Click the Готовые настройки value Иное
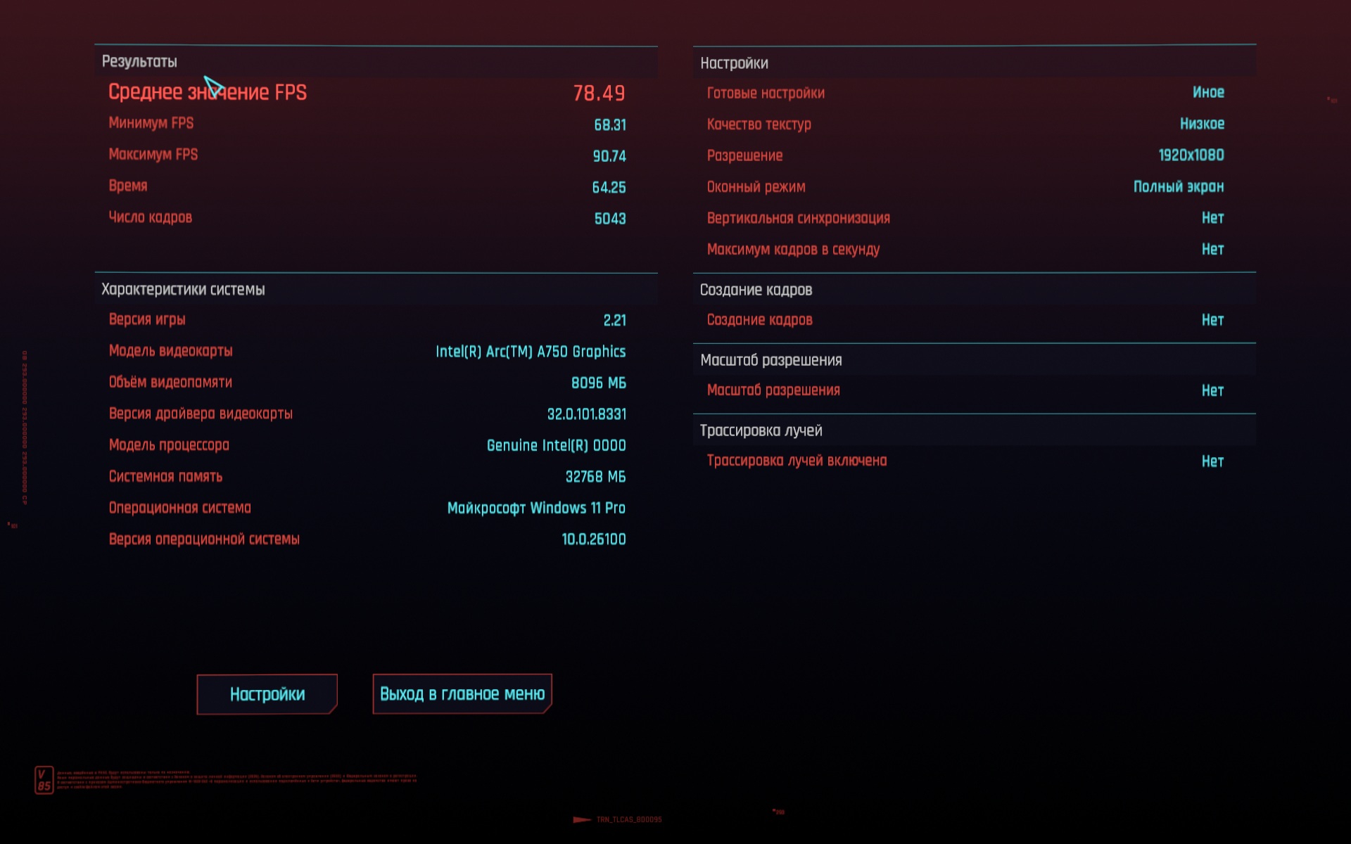Image resolution: width=1351 pixels, height=844 pixels. (x=1207, y=92)
